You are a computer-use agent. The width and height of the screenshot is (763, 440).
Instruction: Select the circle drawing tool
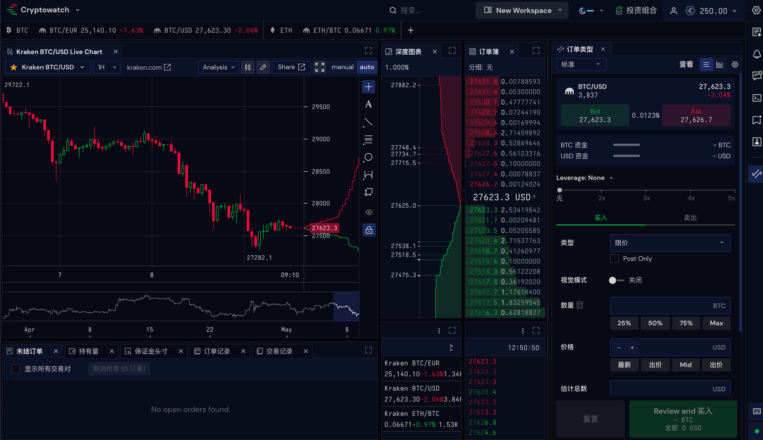368,157
